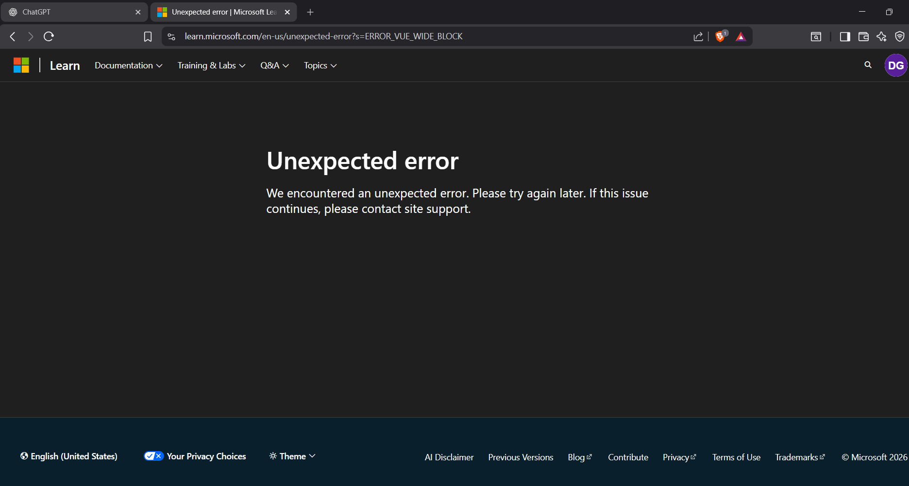
Task: Bookmark this page via the star icon
Action: pyautogui.click(x=148, y=36)
